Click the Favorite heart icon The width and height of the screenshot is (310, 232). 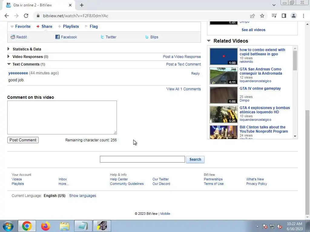coord(12,27)
